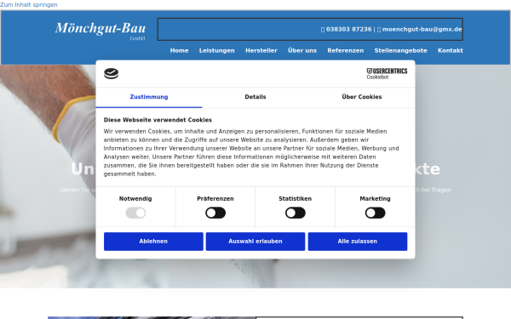511x319 pixels.
Task: Open the Stellenangebote menu item
Action: coord(400,50)
